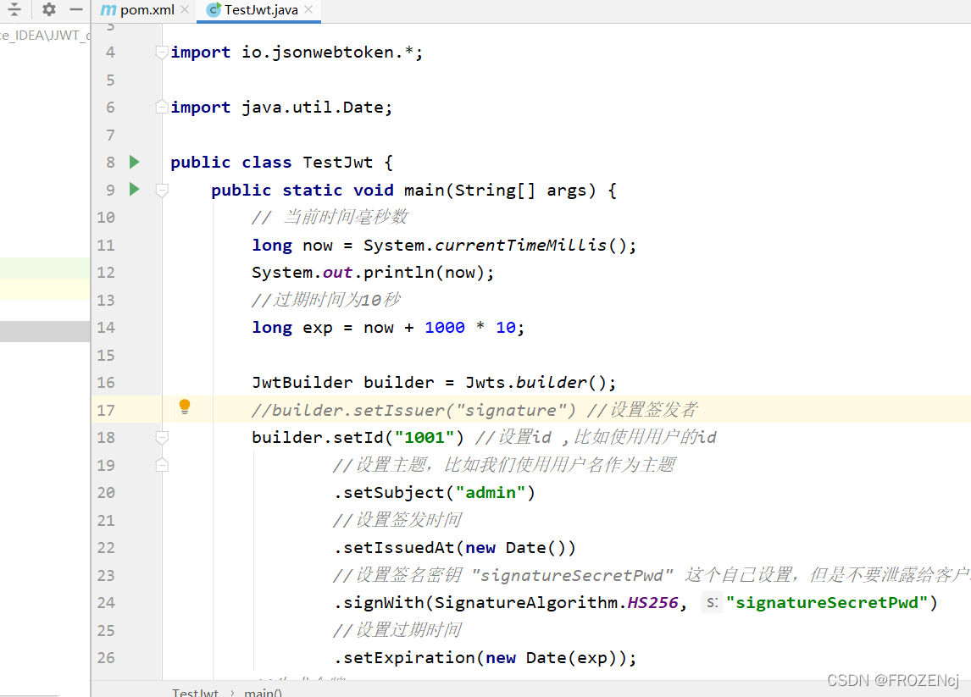Screen dimensions: 971x697
Task: Close the TestJwt.java tab
Action: [308, 10]
